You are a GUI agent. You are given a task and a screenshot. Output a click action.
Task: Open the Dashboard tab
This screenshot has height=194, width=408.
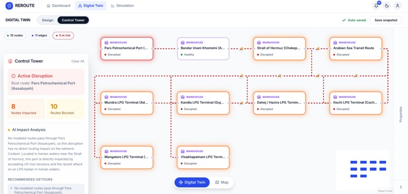59,6
